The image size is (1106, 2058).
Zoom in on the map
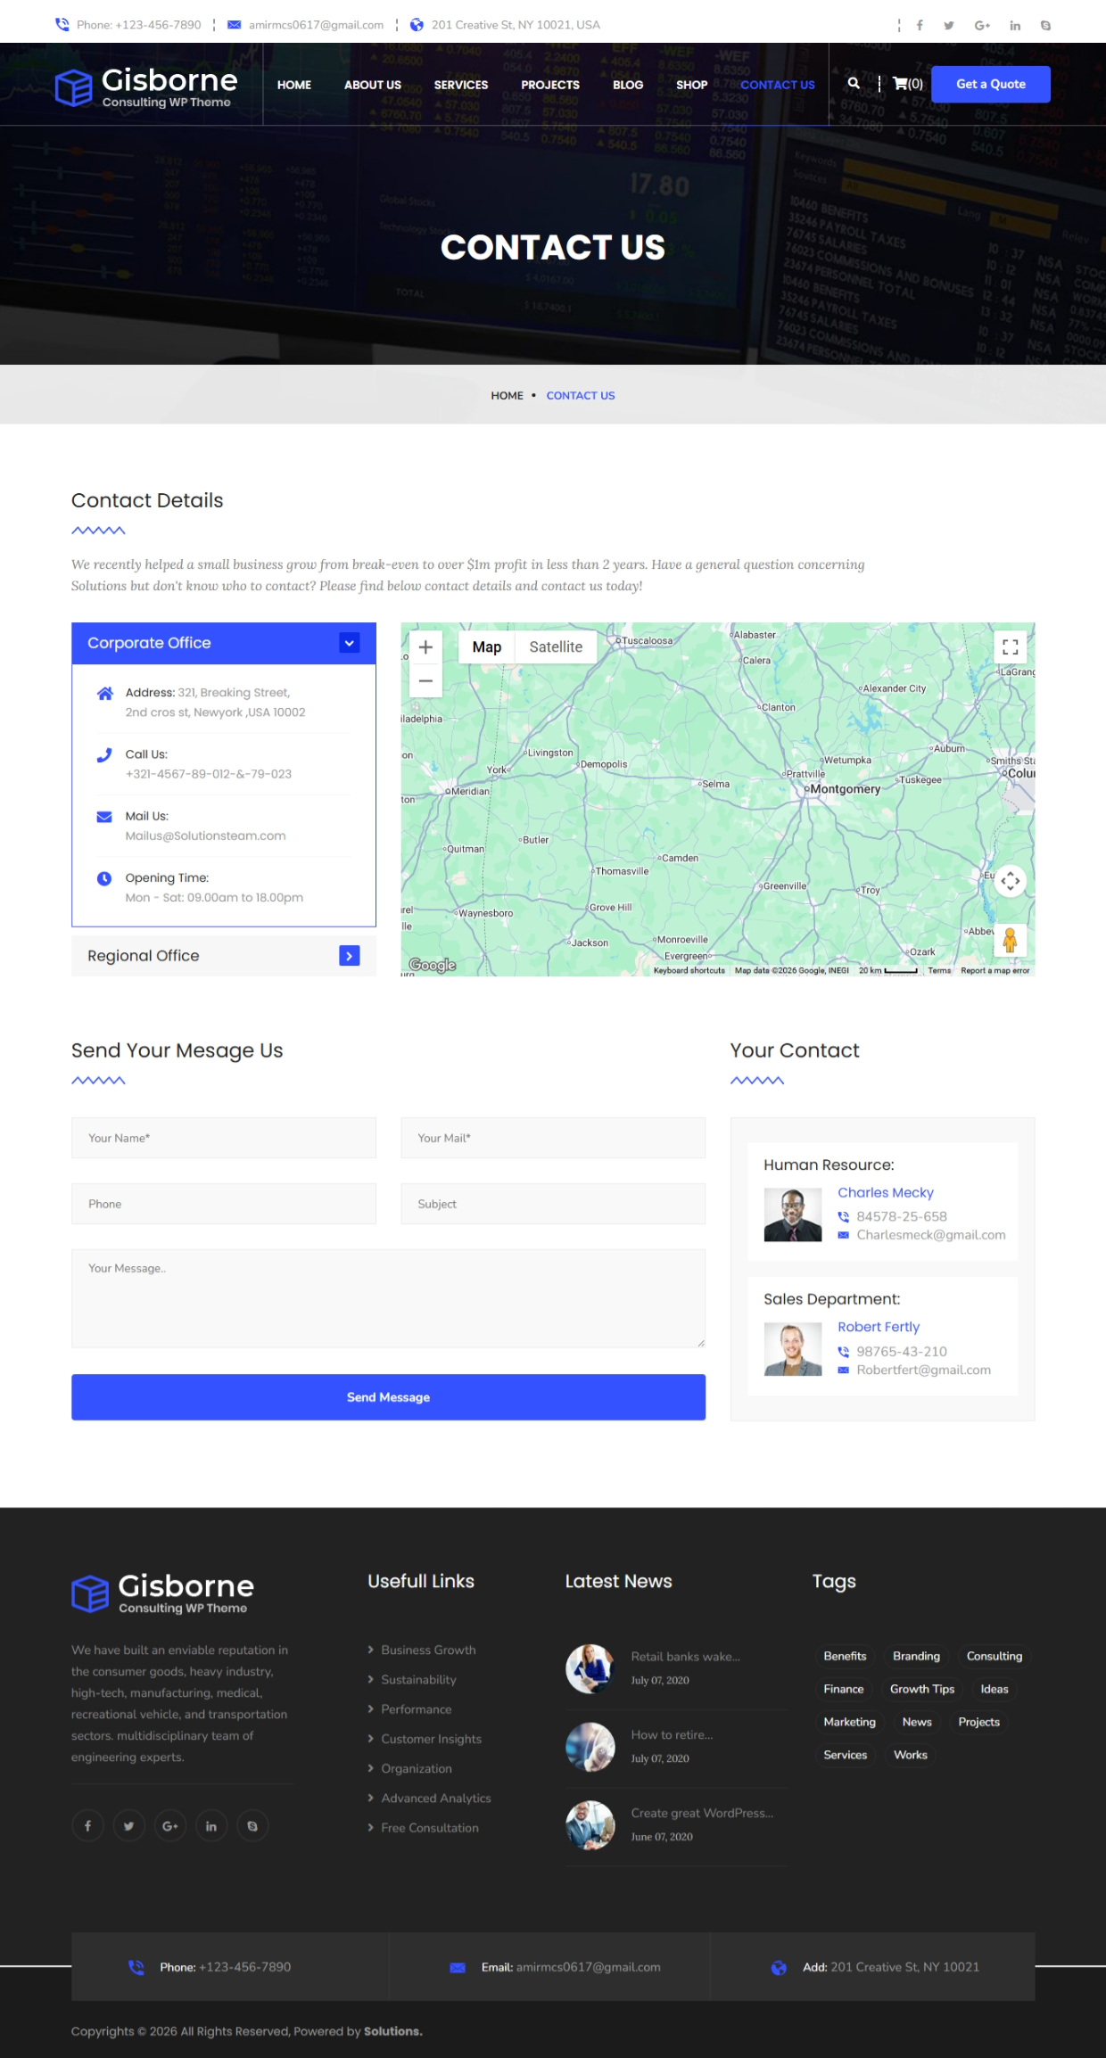[425, 647]
